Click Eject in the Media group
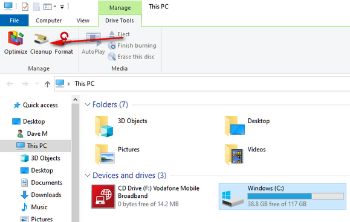Image resolution: width=350 pixels, height=222 pixels. tap(119, 34)
